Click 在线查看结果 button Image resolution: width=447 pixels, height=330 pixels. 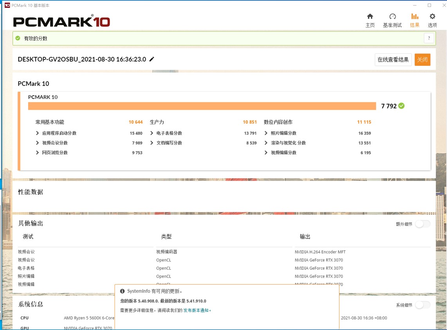click(393, 60)
